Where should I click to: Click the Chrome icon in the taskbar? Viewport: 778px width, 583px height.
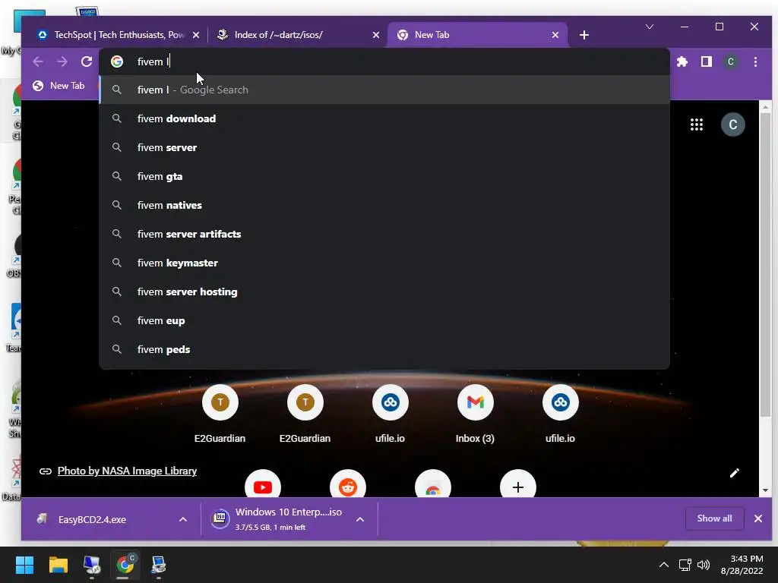tap(125, 565)
